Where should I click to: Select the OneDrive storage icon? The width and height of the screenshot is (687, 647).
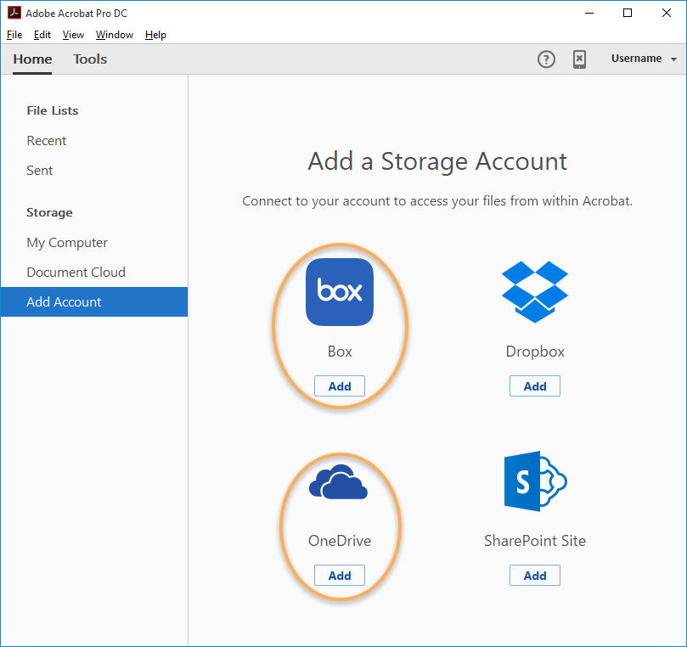(339, 481)
